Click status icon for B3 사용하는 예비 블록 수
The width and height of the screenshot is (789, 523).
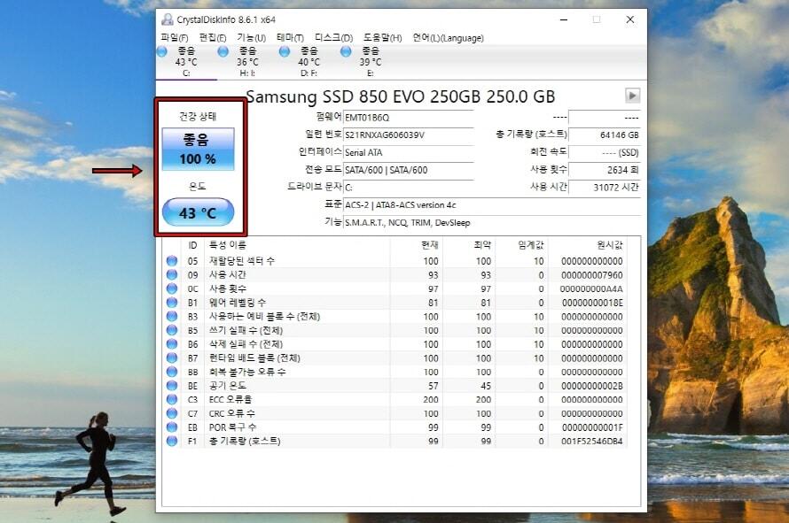click(172, 317)
